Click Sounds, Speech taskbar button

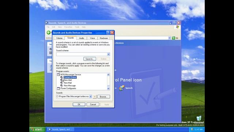(60, 129)
